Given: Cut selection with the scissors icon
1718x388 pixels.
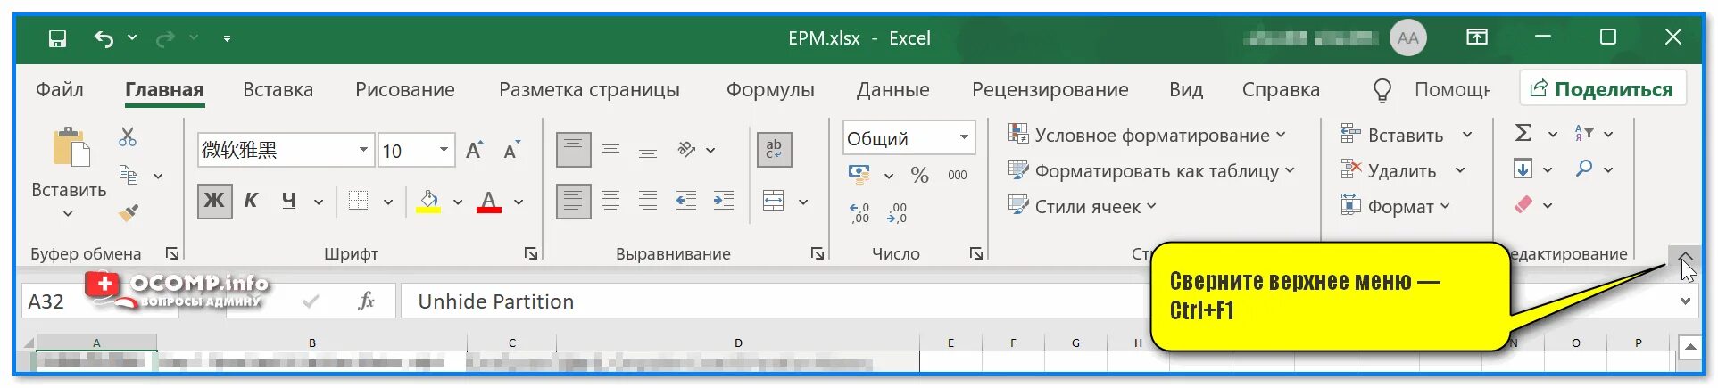Looking at the screenshot, I should coord(128,136).
